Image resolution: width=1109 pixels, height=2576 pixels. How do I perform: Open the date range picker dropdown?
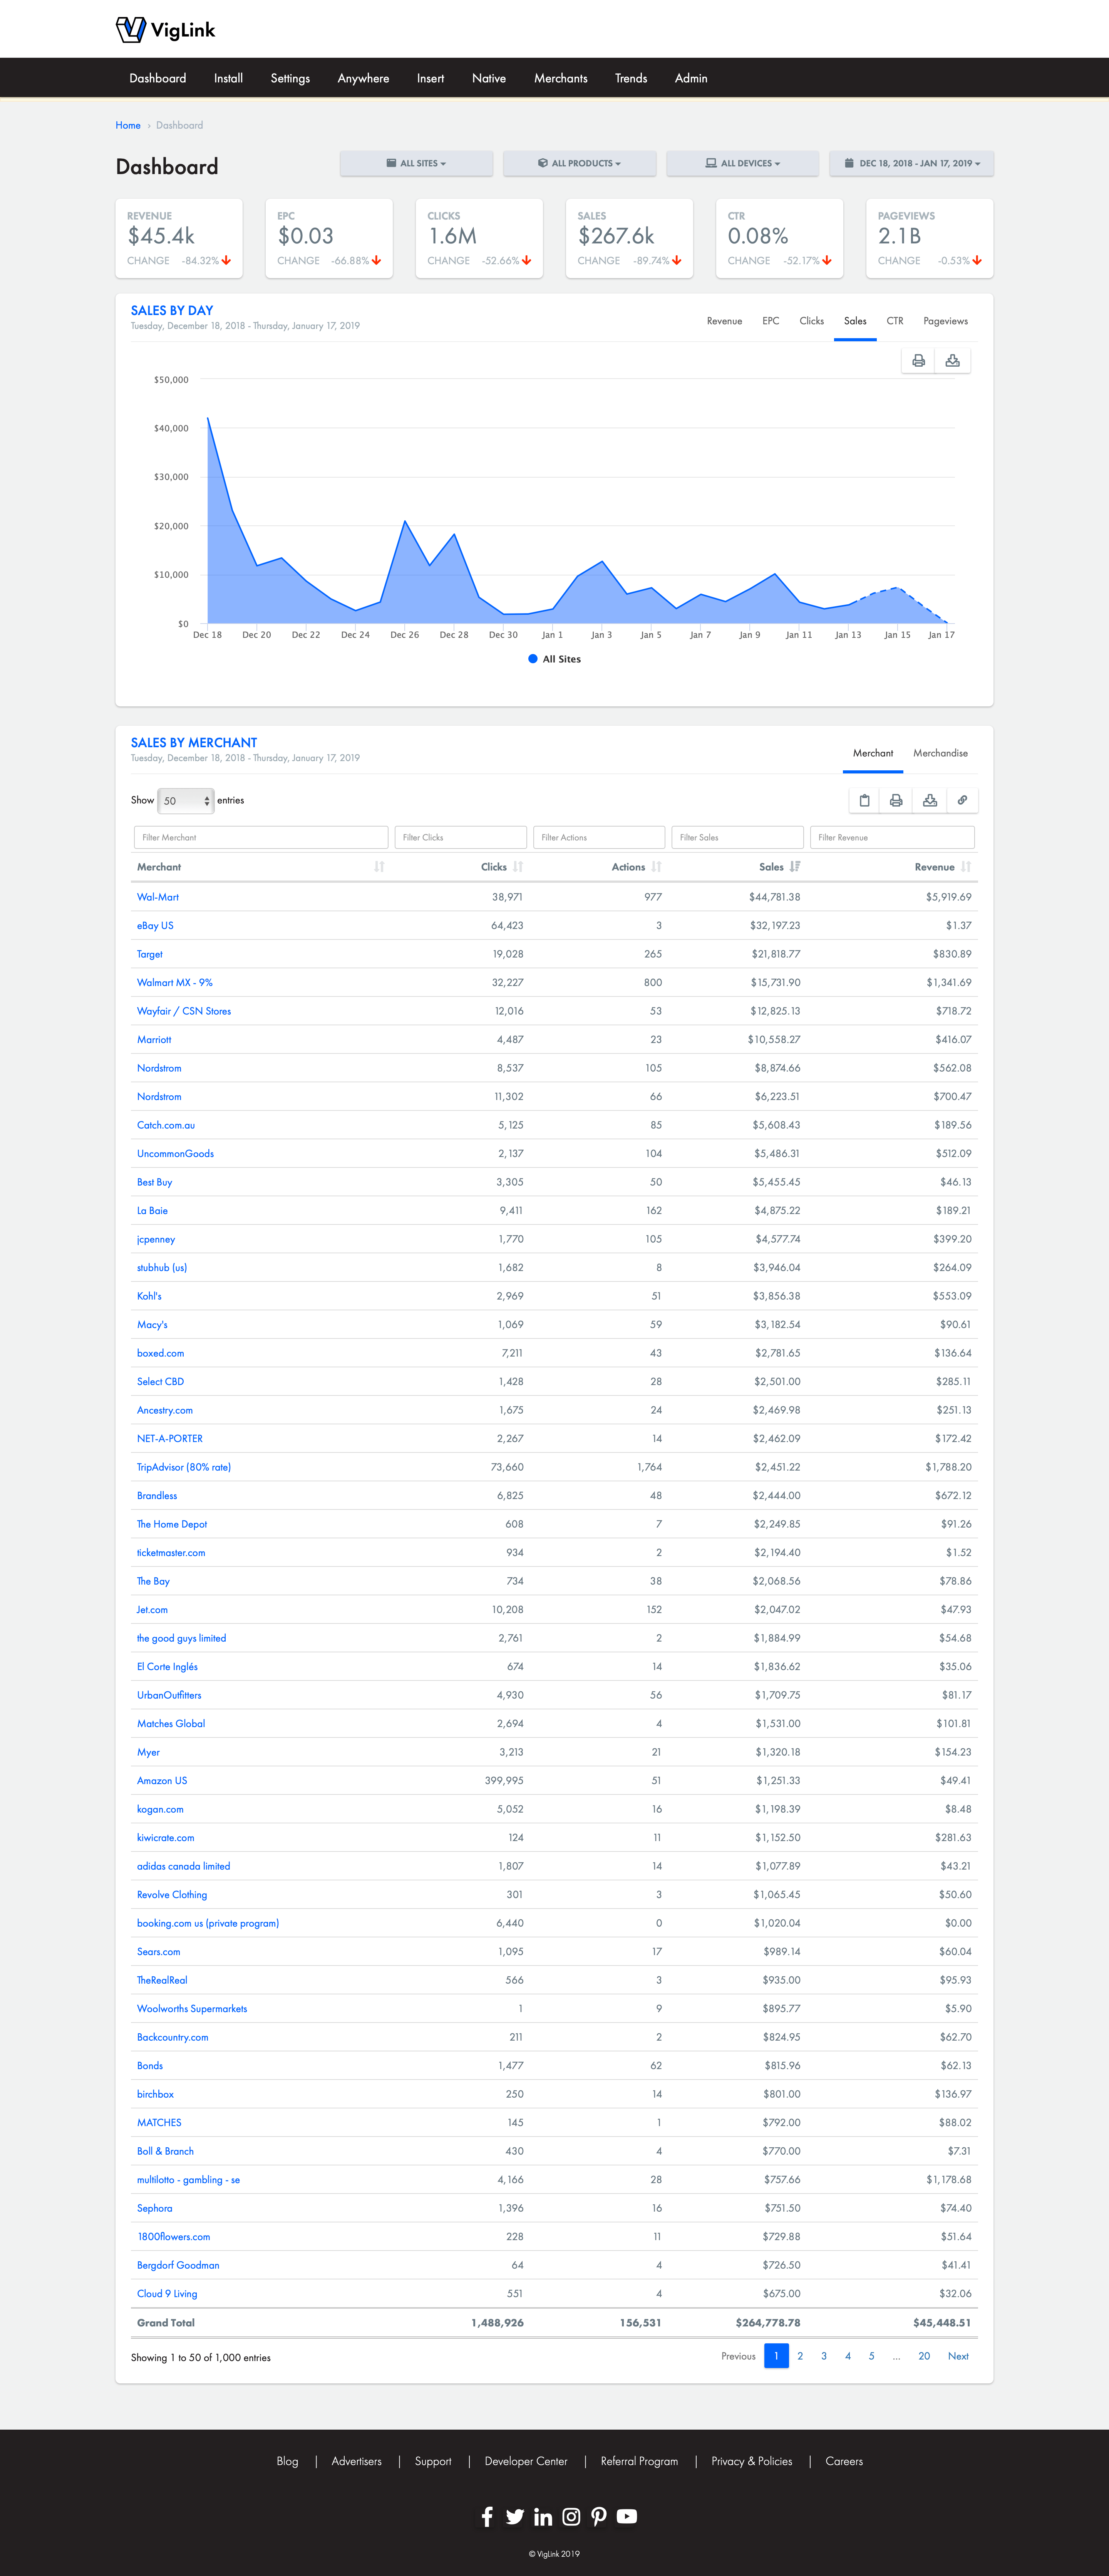pos(911,163)
